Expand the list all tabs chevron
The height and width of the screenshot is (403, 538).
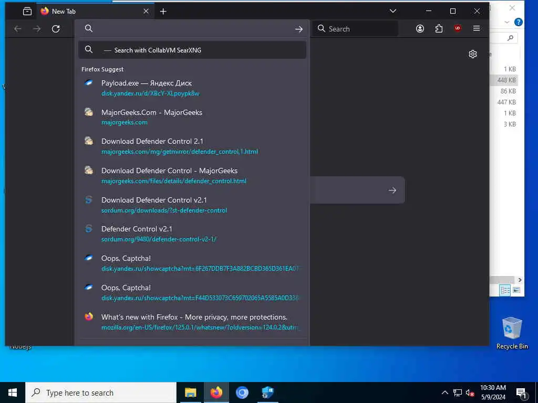pyautogui.click(x=393, y=11)
